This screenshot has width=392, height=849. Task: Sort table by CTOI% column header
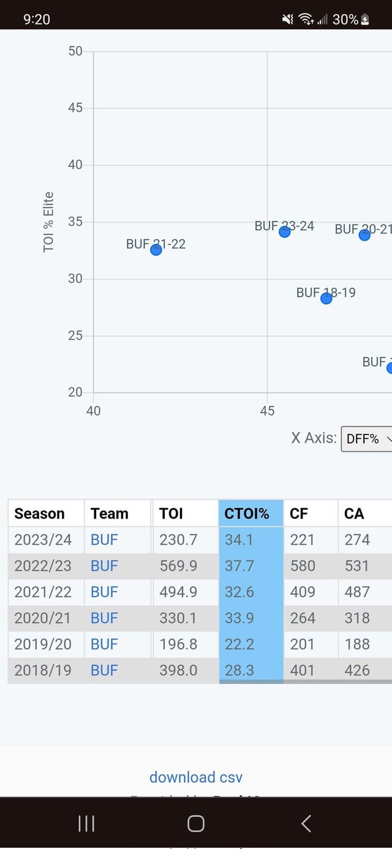247,514
